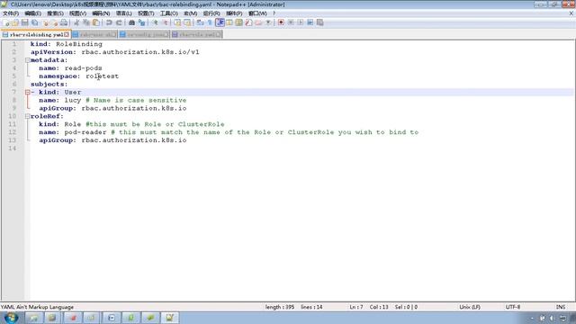Open the 语言(L) Language menu
The height and width of the screenshot is (324, 576).
pyautogui.click(x=124, y=13)
